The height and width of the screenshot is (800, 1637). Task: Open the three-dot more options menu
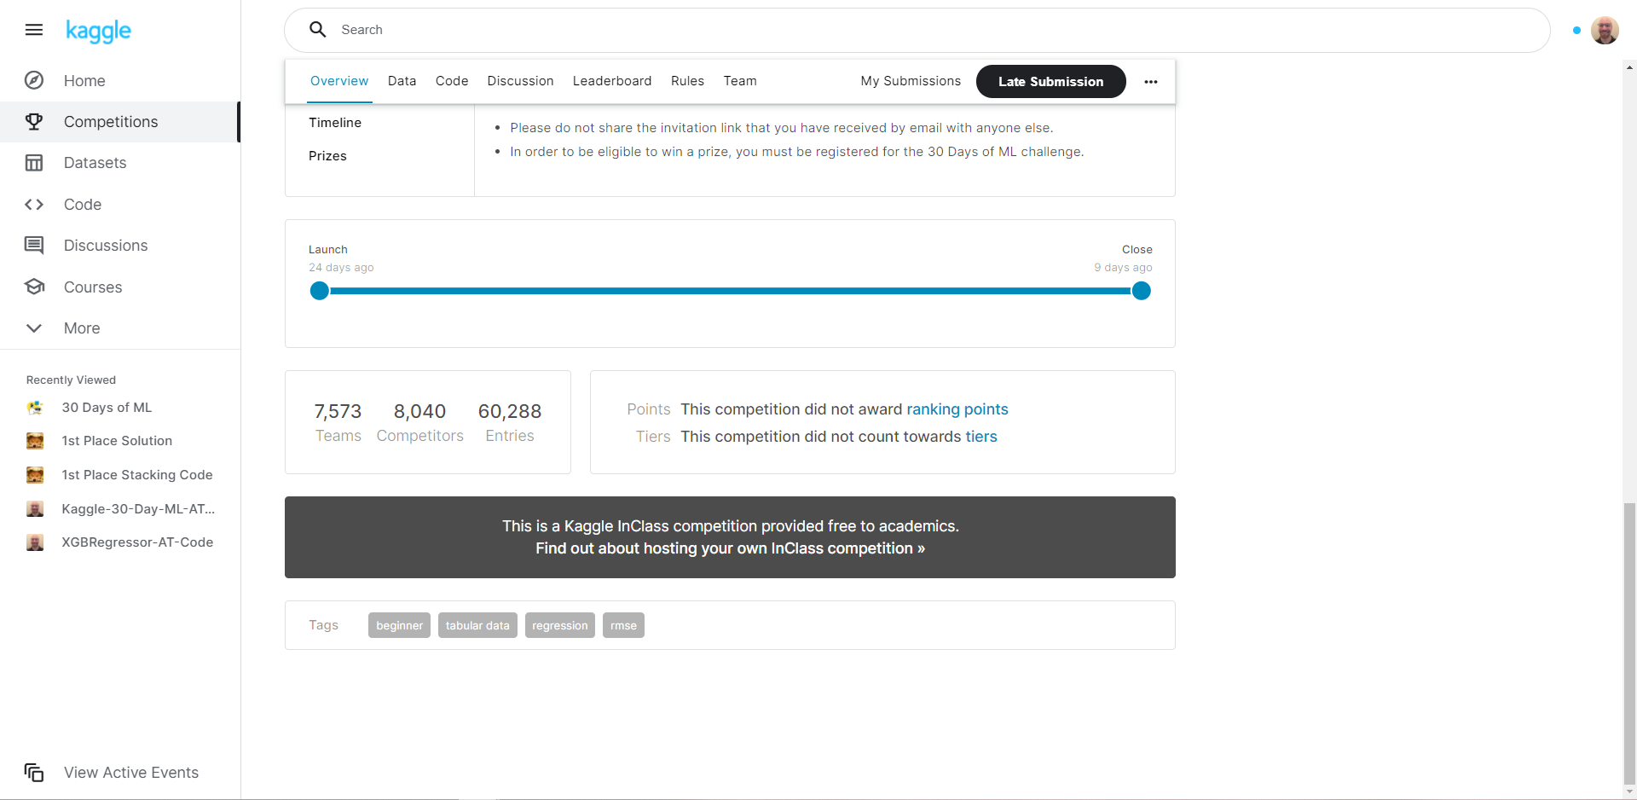pyautogui.click(x=1151, y=82)
